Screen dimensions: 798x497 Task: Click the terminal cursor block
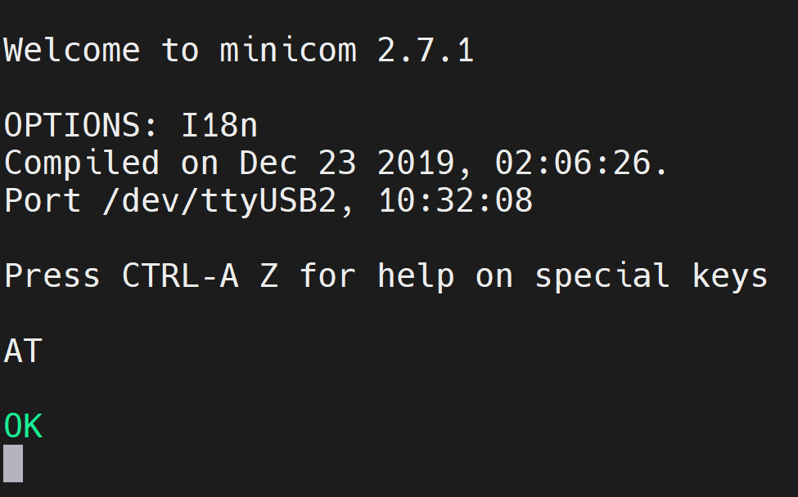13,463
